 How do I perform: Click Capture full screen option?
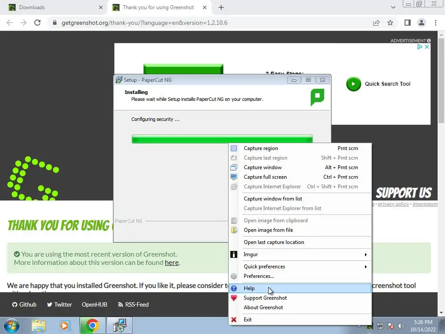point(300,177)
